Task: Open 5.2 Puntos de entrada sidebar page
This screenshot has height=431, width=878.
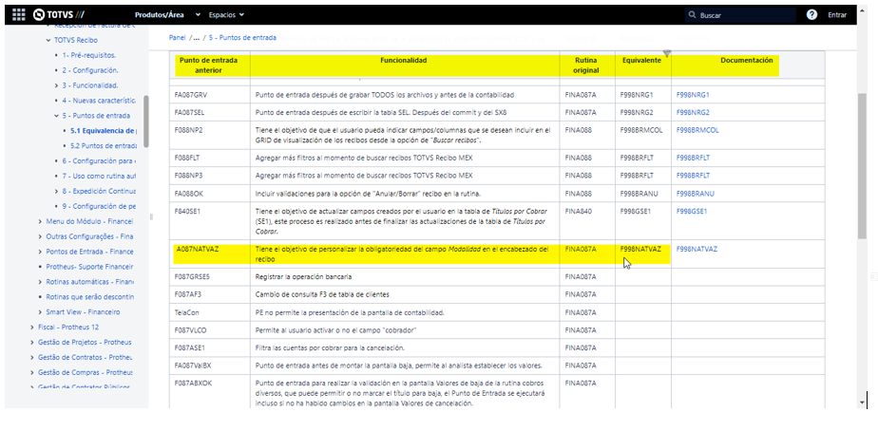Action: pos(103,146)
